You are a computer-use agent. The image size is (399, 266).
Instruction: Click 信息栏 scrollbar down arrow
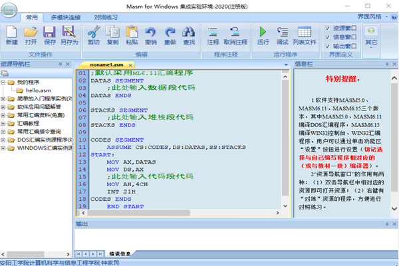(394, 209)
